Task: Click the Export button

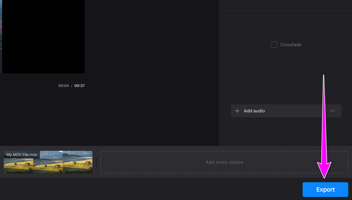Action: pyautogui.click(x=325, y=189)
